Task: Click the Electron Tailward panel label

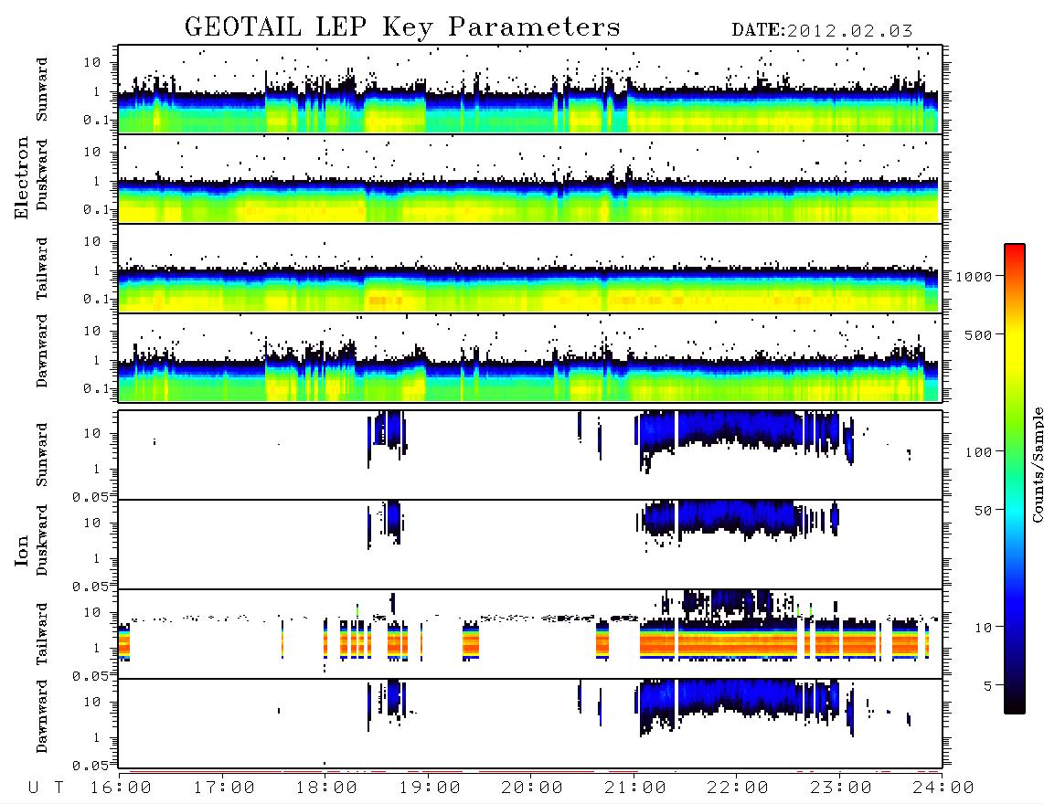Action: [42, 268]
